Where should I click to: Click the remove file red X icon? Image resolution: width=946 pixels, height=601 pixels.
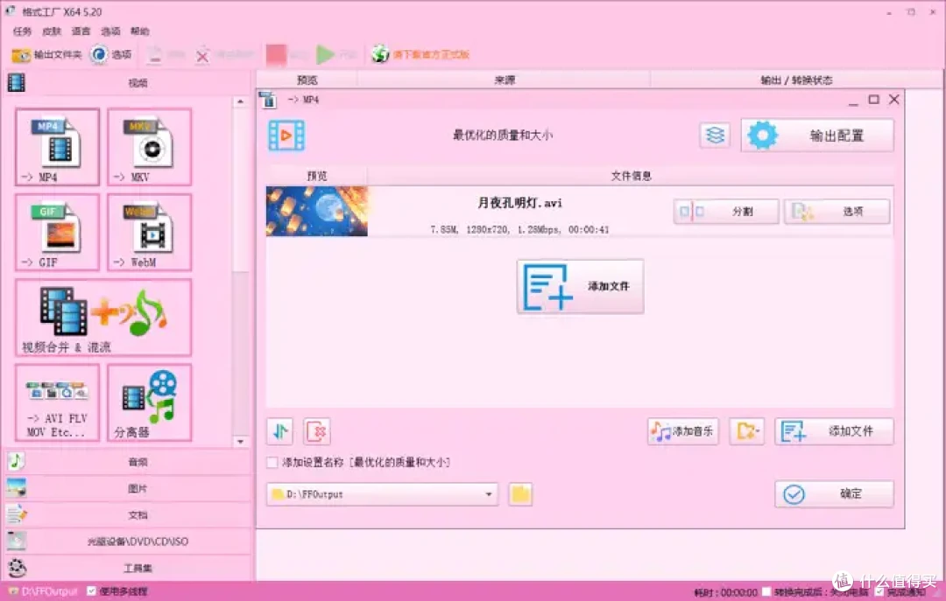coord(317,431)
